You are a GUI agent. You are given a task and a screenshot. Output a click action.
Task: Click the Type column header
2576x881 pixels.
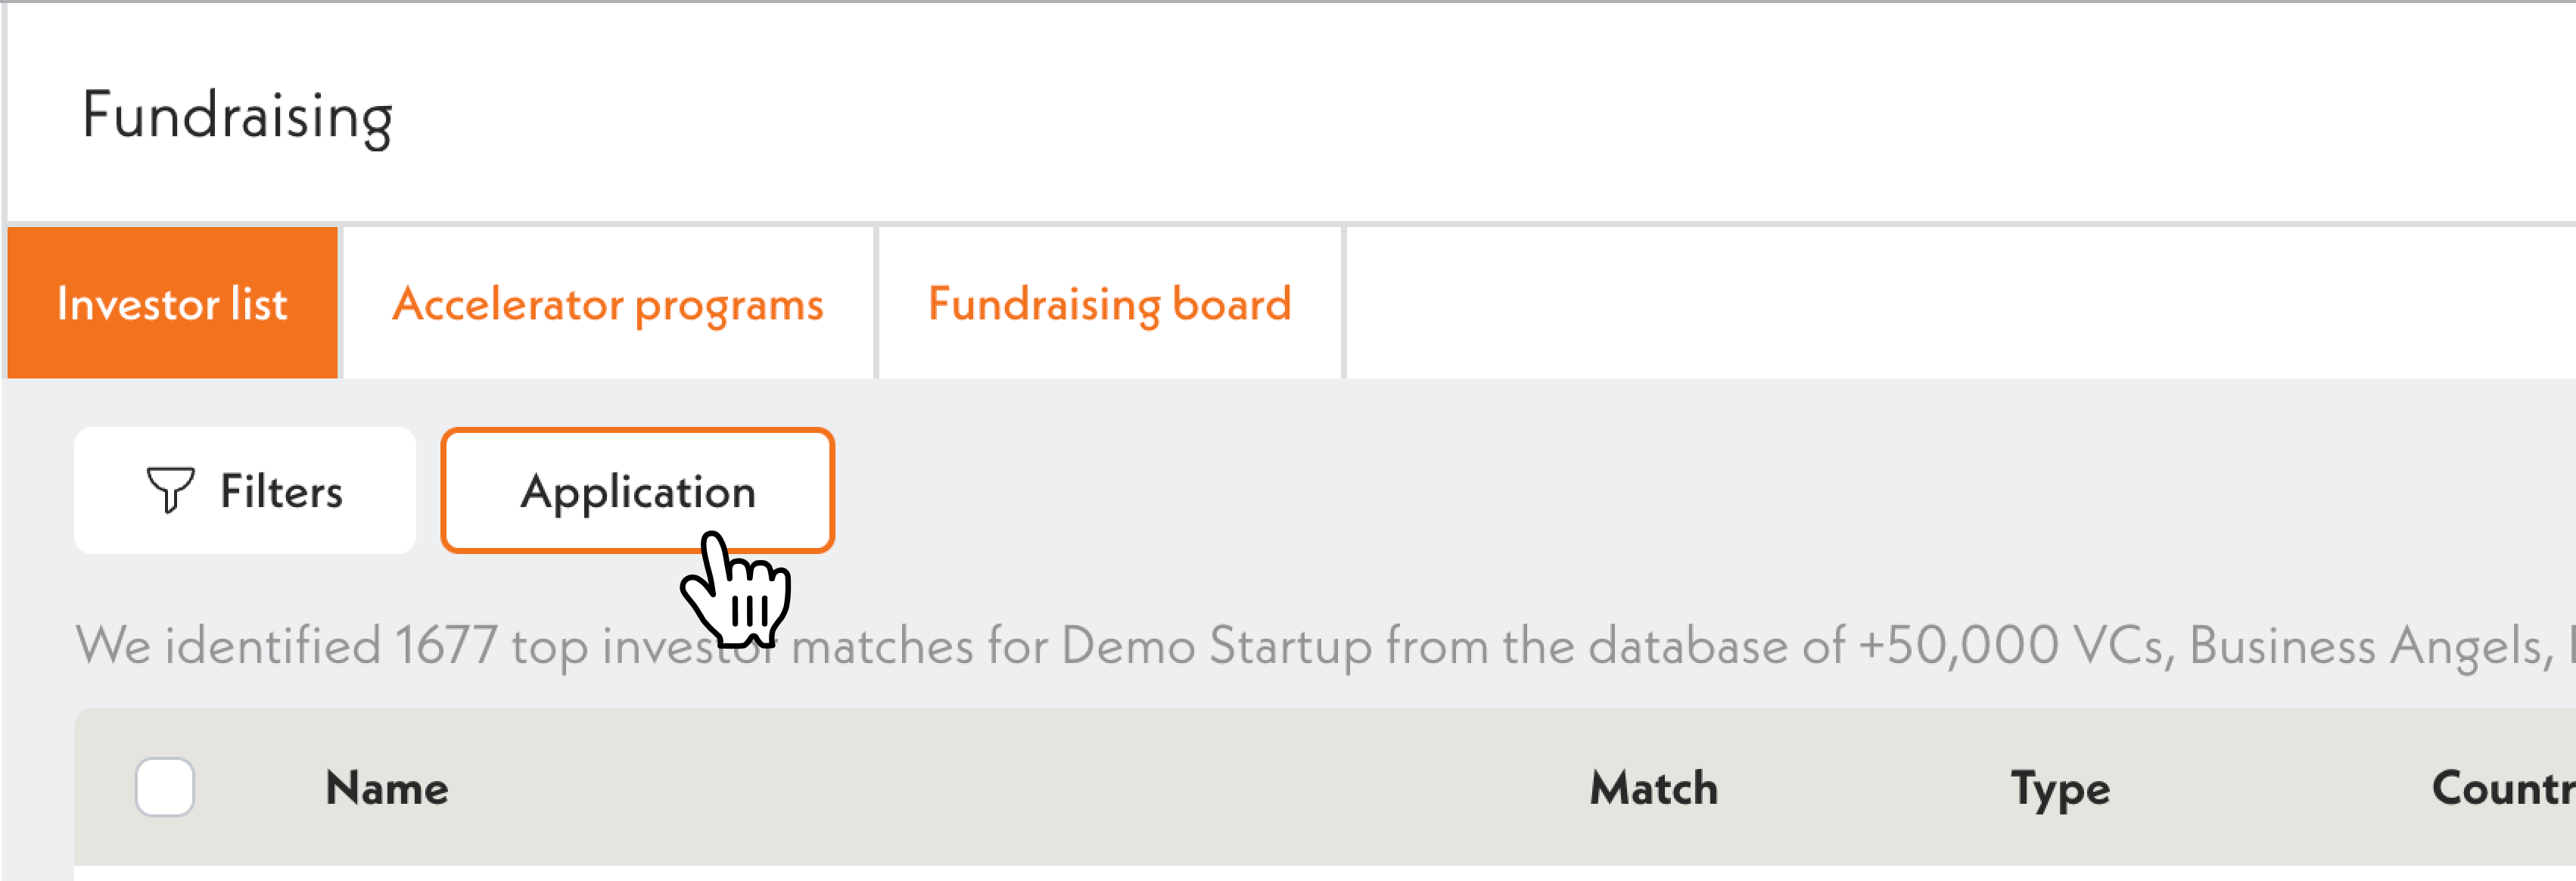(2060, 788)
